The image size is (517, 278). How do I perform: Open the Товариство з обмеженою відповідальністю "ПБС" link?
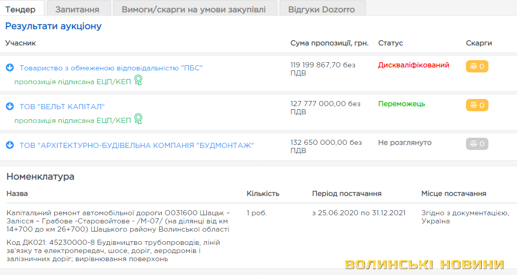pyautogui.click(x=111, y=68)
